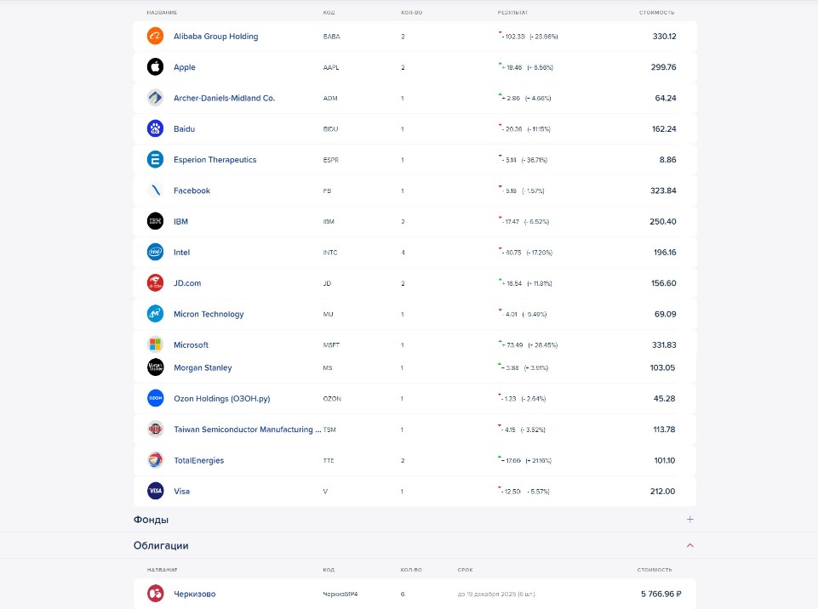Viewport: 818px width, 609px height.
Task: Open the Morgan Stanley link
Action: point(203,367)
